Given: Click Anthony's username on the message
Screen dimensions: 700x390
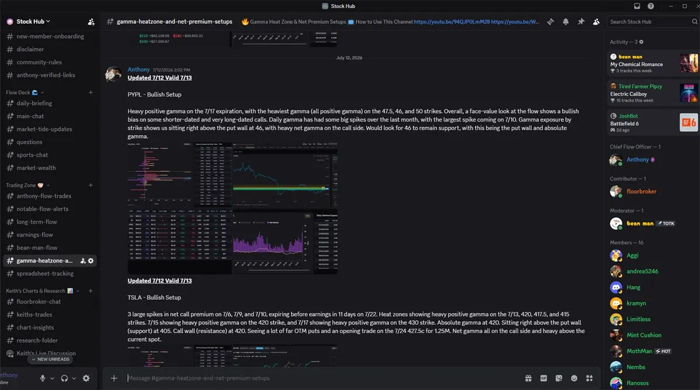Looking at the screenshot, I should pyautogui.click(x=139, y=69).
